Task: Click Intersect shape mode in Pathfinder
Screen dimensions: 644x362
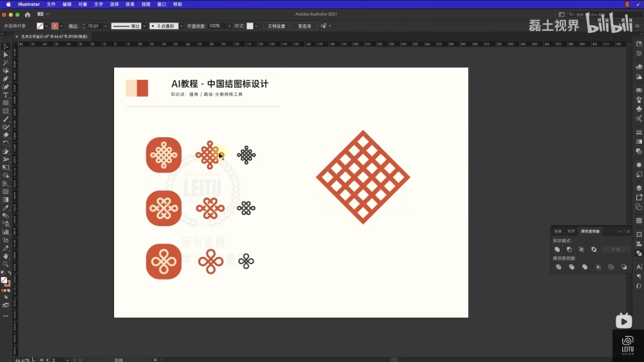Action: 582,249
